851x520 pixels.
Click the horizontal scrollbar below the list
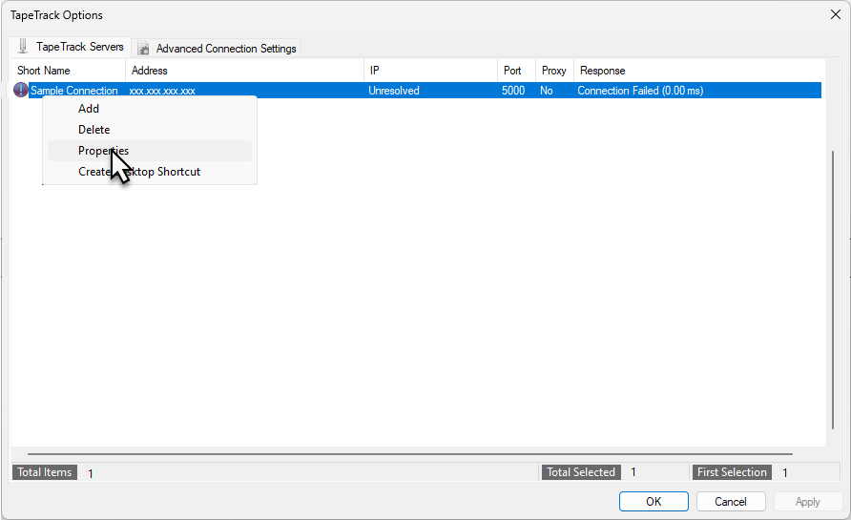pyautogui.click(x=410, y=454)
